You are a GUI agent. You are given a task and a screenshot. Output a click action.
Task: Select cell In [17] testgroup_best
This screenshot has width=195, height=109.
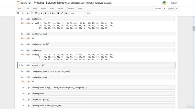pyautogui.click(x=103, y=77)
